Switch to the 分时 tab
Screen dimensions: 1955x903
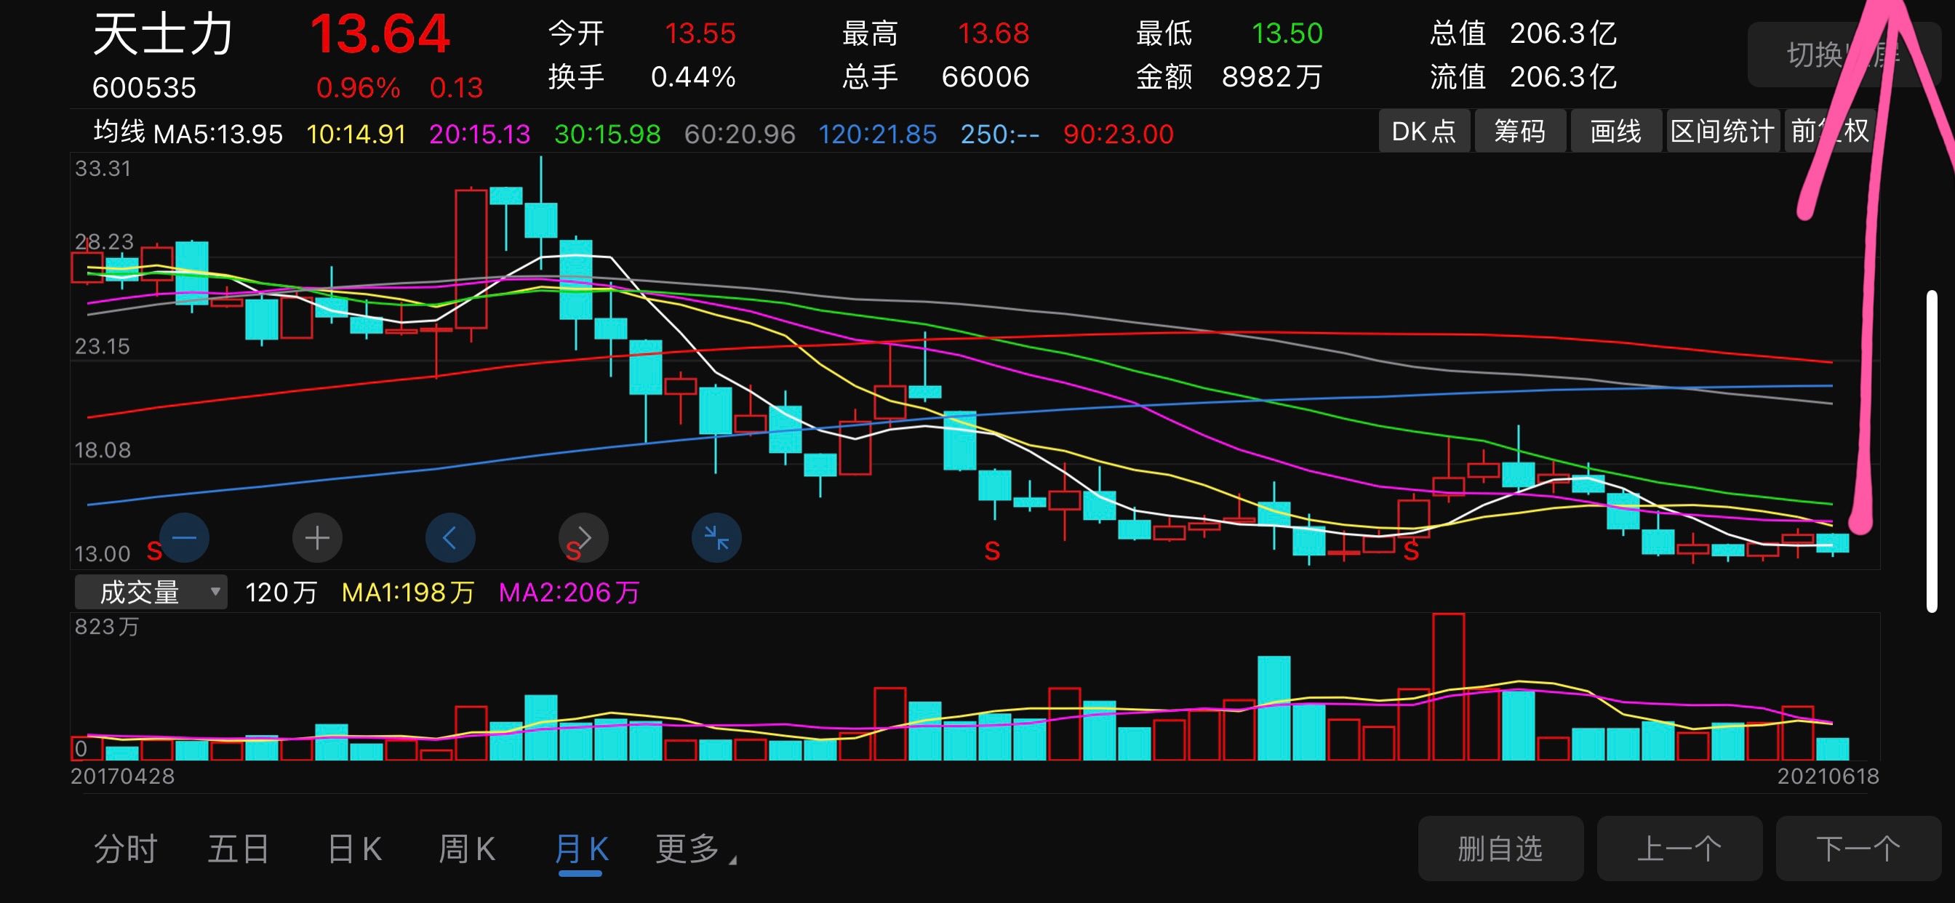point(126,848)
